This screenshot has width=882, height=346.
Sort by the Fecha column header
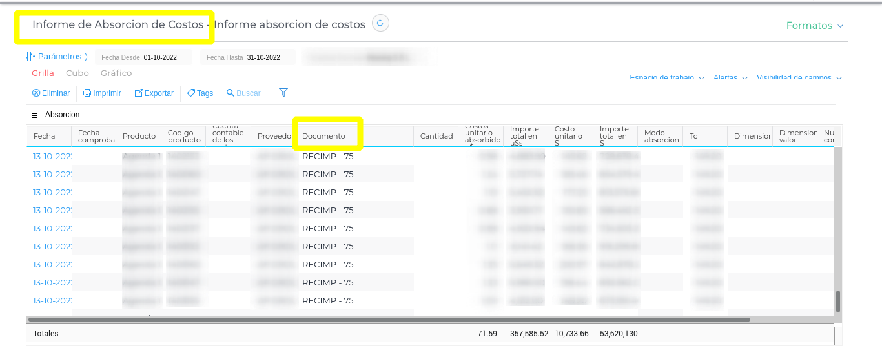(x=48, y=136)
